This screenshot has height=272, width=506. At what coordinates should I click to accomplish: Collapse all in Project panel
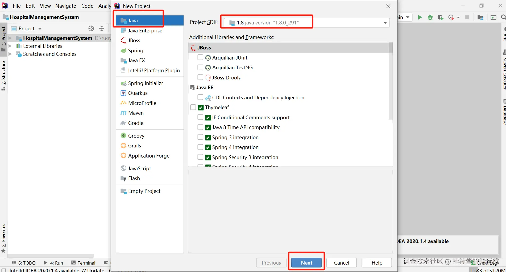pyautogui.click(x=102, y=28)
